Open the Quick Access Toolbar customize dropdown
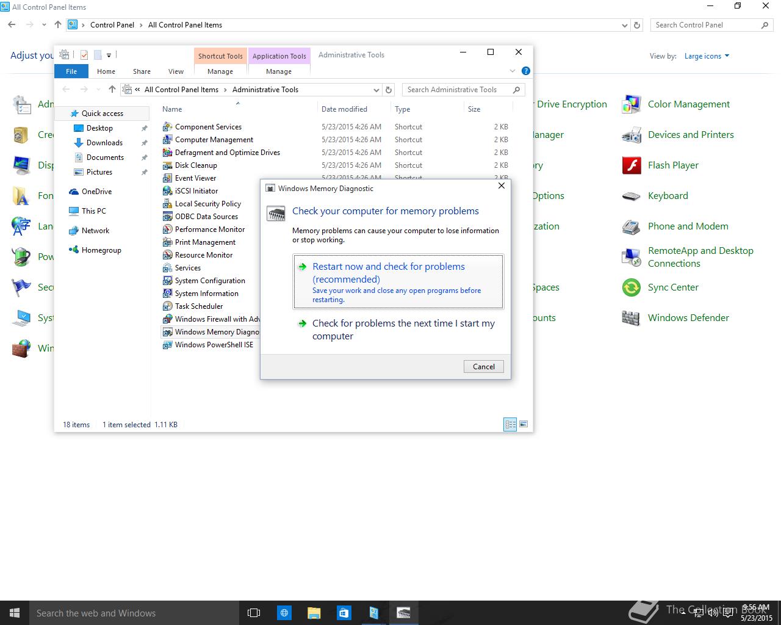The height and width of the screenshot is (625, 781). click(109, 55)
